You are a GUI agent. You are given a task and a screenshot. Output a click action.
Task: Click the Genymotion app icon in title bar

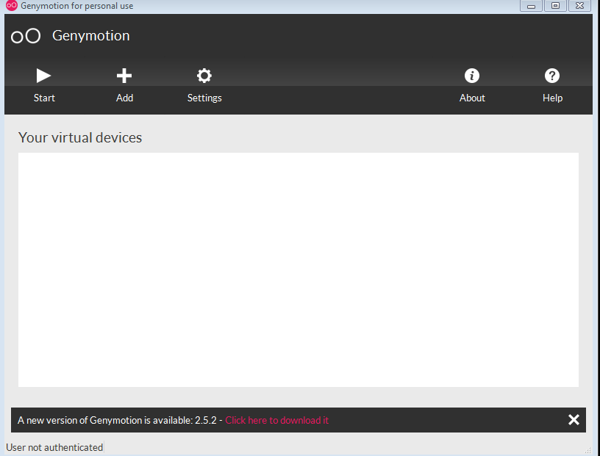[11, 6]
